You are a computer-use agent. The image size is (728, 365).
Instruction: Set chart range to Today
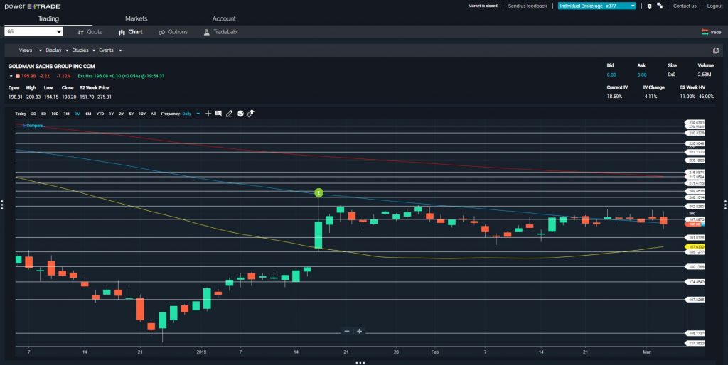21,114
